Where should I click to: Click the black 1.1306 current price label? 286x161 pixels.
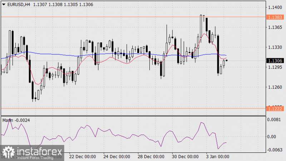pos(275,61)
